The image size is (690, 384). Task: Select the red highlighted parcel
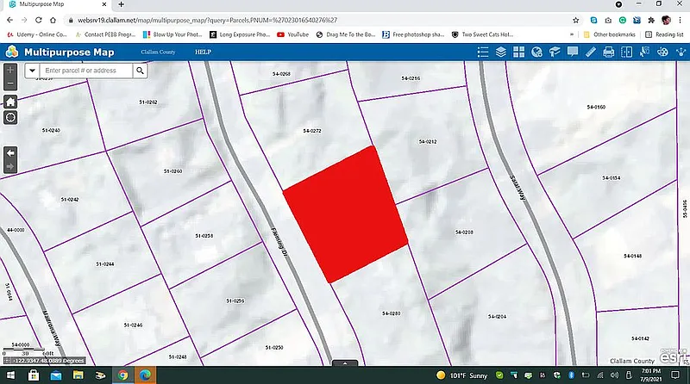(345, 213)
